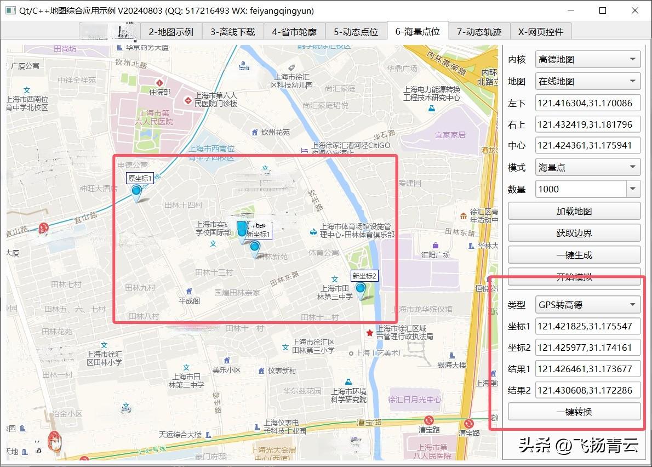652x467 pixels.
Task: Click the red metro icon on 宜山路
Action: tap(43, 227)
